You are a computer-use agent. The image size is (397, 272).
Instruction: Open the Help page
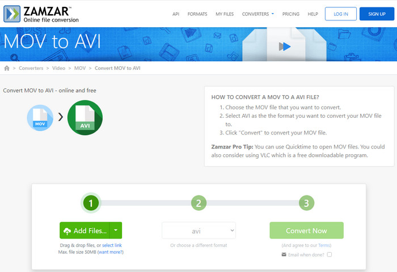coord(312,14)
